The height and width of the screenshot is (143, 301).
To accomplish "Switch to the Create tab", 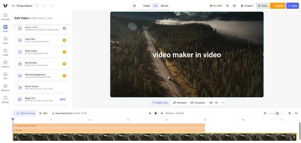I will pyautogui.click(x=147, y=6).
